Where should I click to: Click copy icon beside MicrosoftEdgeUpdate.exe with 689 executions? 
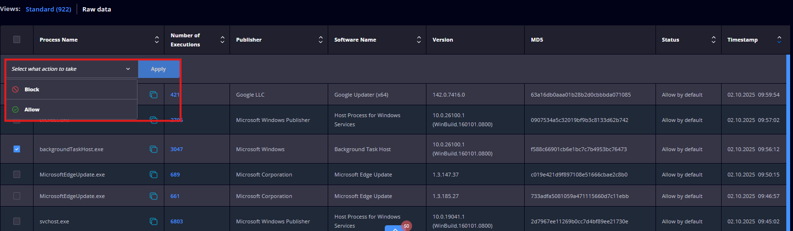153,175
